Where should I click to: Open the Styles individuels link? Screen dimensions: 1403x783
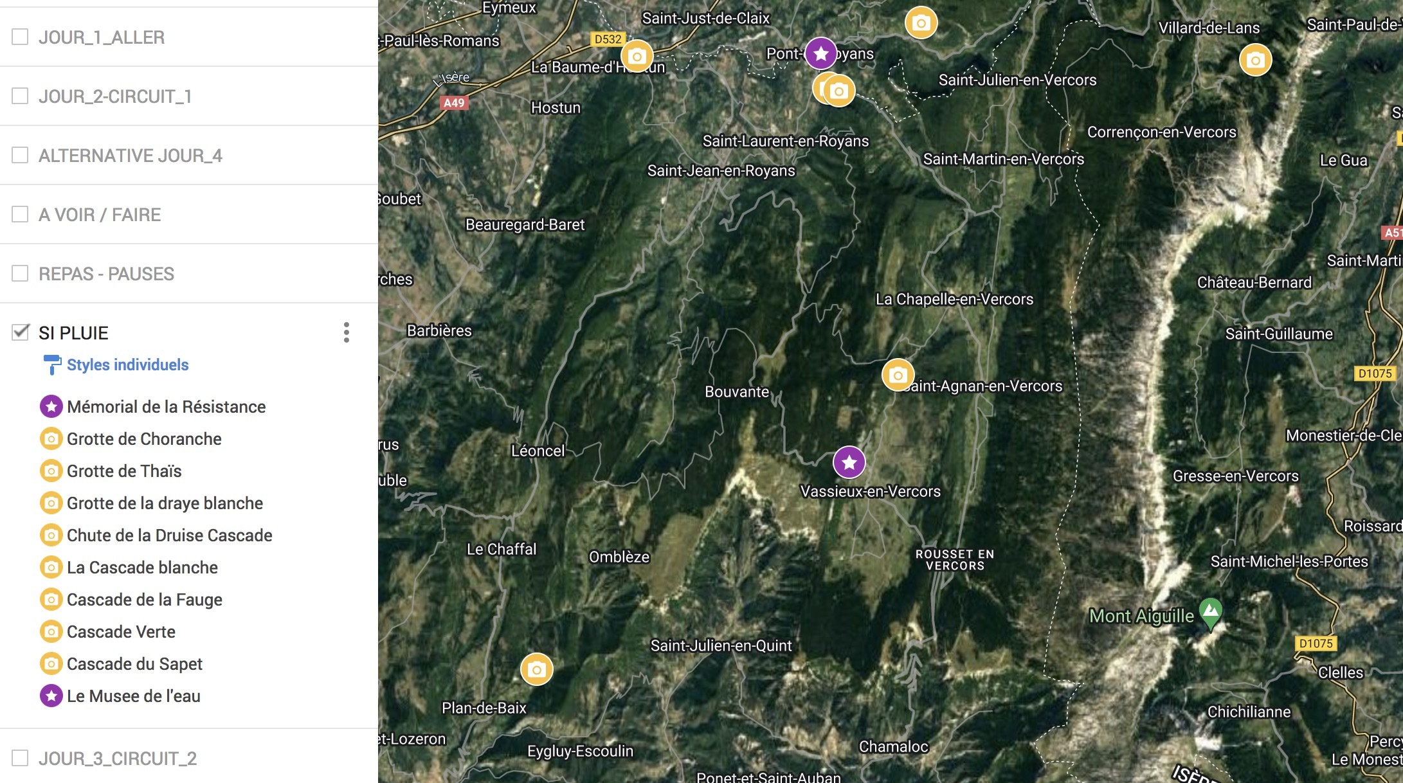127,364
